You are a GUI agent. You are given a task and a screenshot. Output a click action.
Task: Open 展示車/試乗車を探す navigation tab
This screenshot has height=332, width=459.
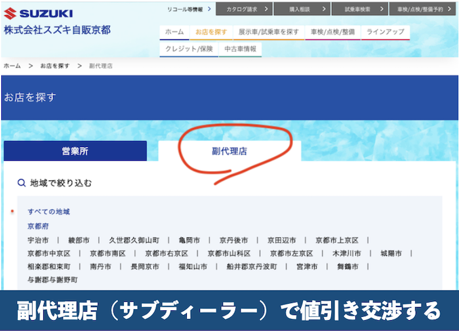click(268, 32)
